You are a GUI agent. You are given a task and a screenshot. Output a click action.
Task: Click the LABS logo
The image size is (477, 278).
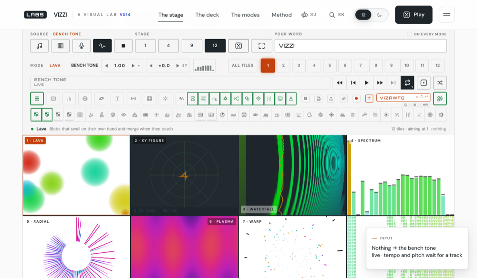click(35, 15)
